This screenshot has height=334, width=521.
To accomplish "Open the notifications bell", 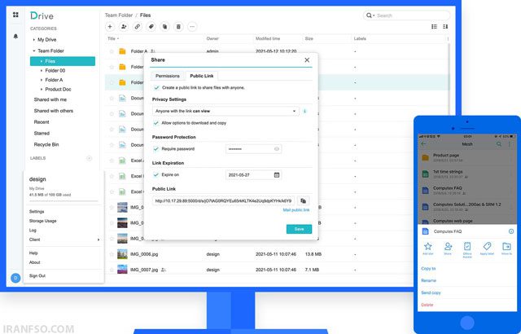I will 15,36.
